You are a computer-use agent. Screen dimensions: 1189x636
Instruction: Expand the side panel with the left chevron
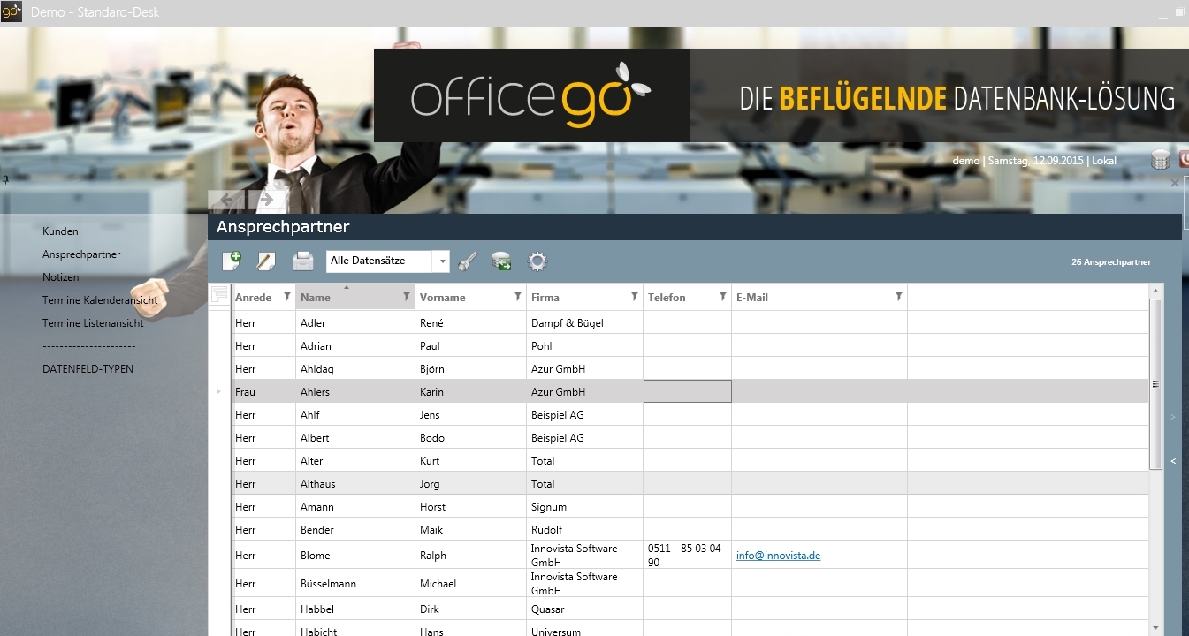(1174, 461)
